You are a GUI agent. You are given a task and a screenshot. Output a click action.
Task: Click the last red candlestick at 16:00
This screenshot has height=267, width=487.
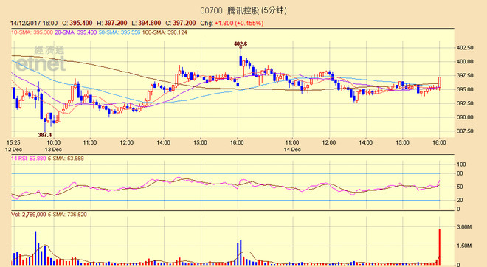440,83
